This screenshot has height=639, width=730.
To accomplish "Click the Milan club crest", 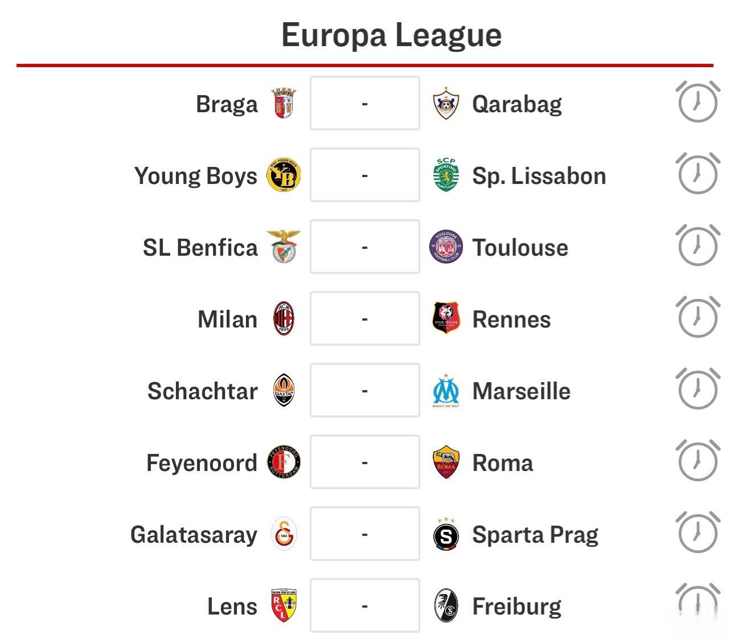I will [284, 319].
